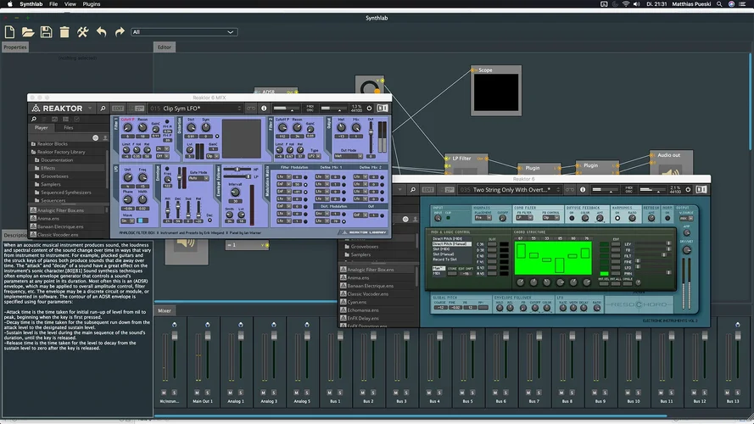Open the Mixer tab
Viewport: 754px width, 424px height.
(165, 310)
